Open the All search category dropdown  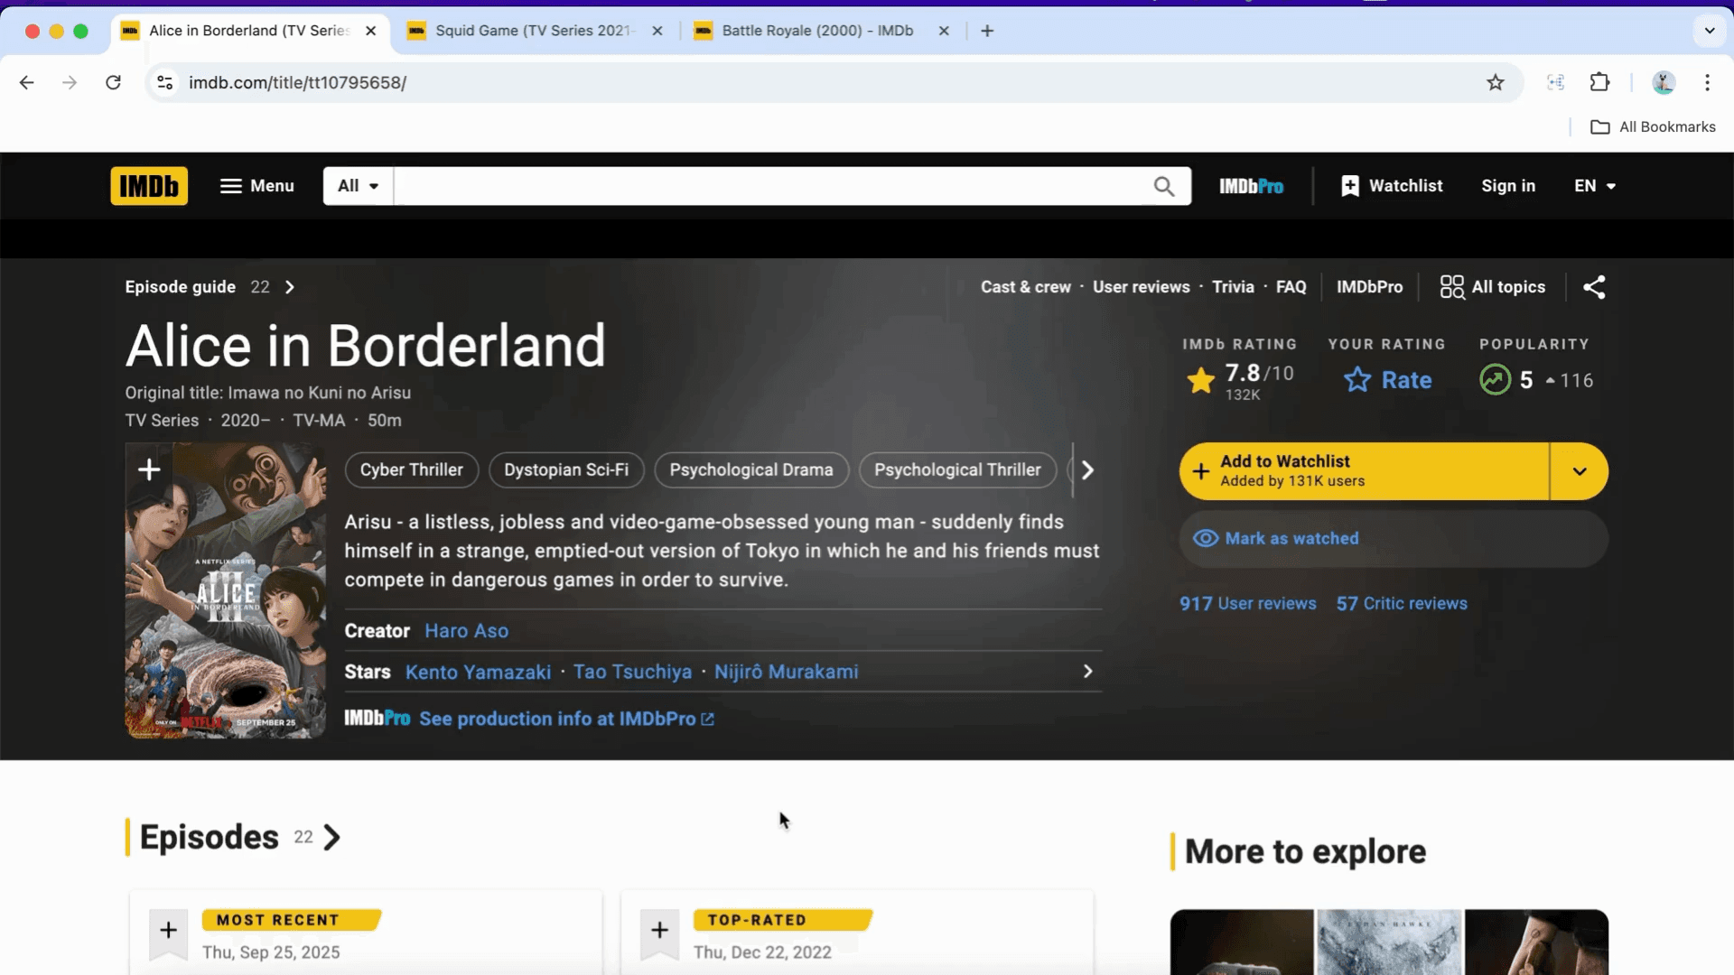click(x=358, y=186)
